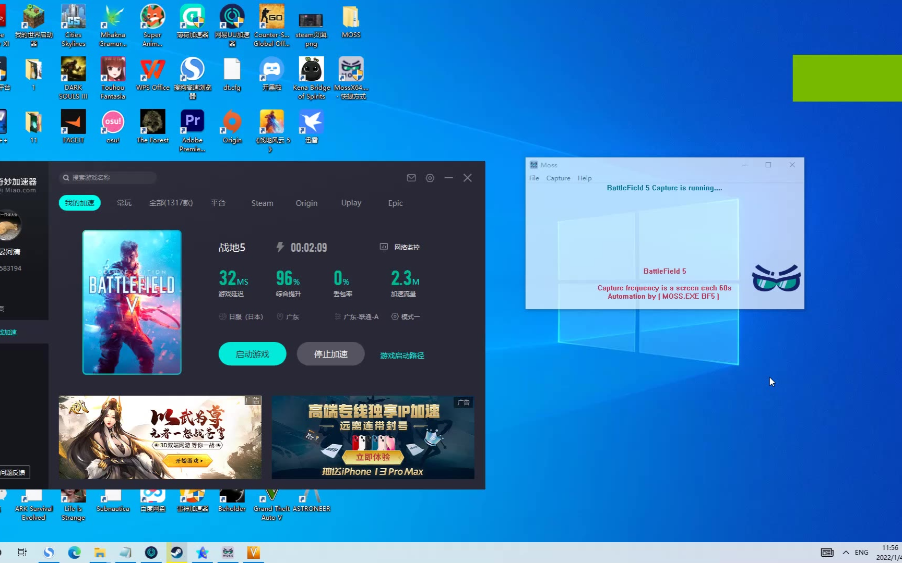The height and width of the screenshot is (563, 902).
Task: Open the Super Animal desktop icon
Action: point(152,25)
